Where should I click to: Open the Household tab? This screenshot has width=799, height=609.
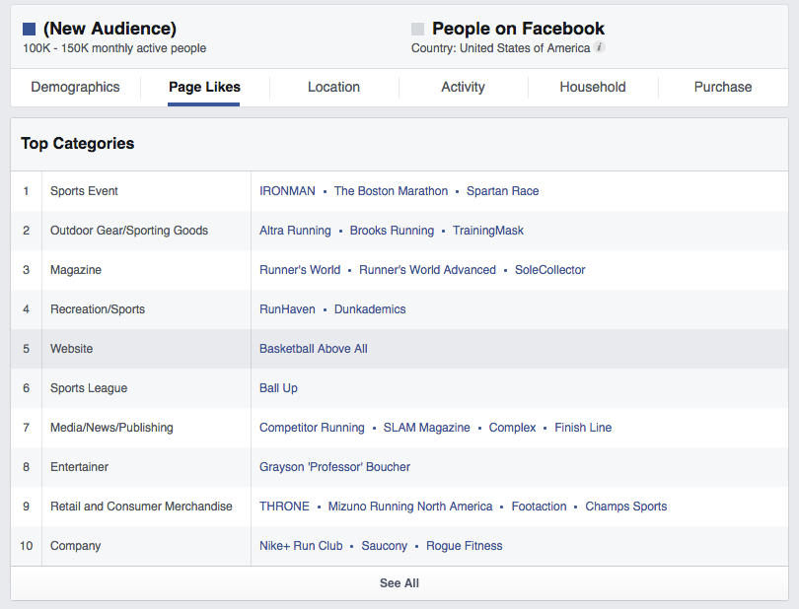(592, 87)
